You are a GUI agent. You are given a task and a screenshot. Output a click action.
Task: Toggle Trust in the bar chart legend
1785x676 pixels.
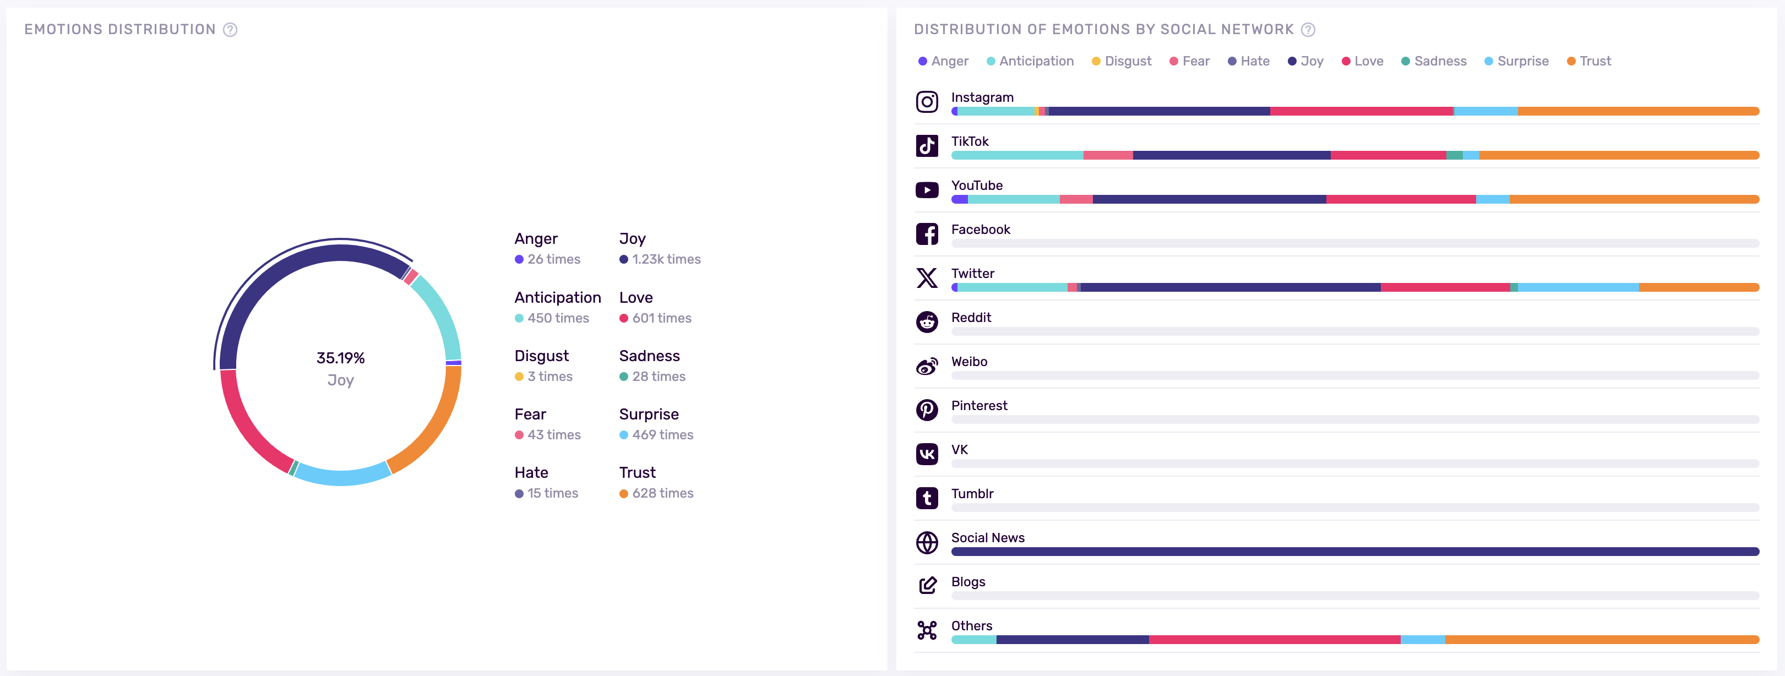click(1588, 61)
